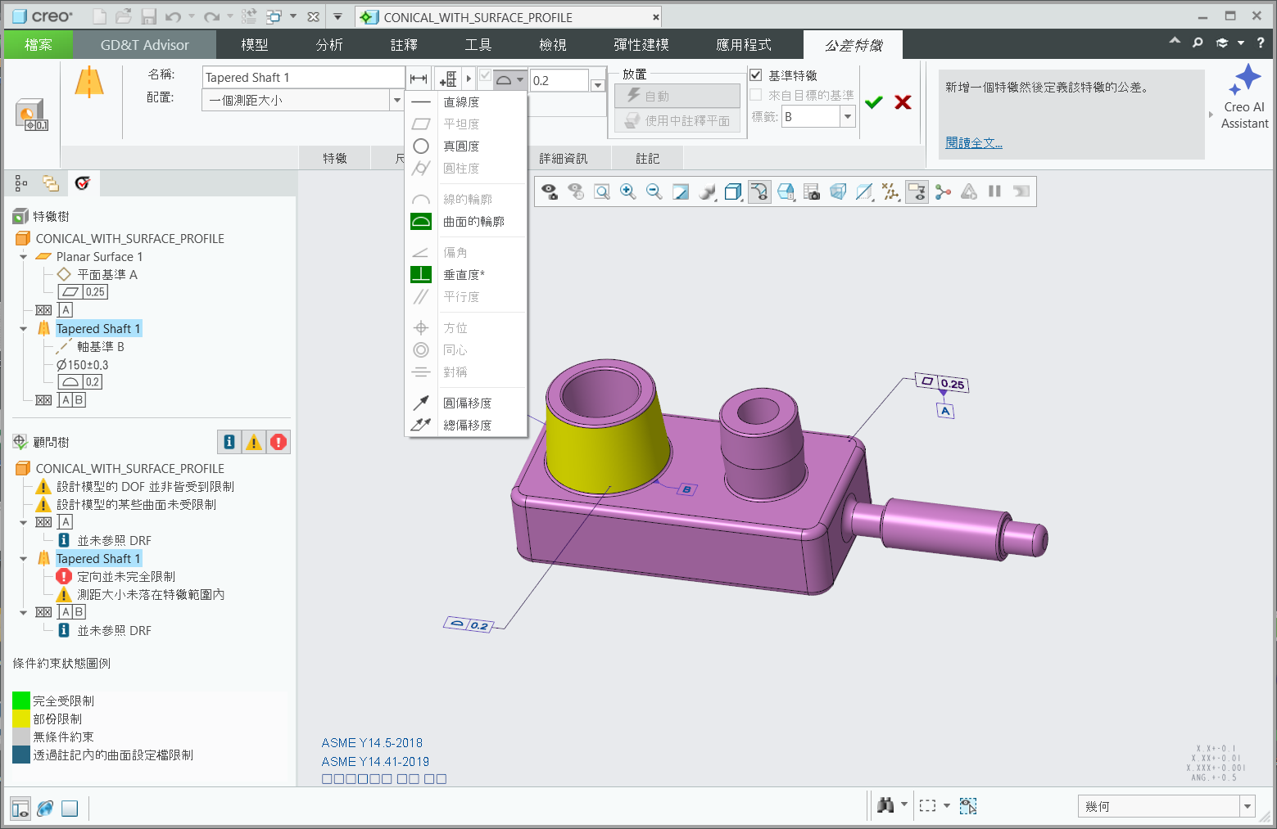The width and height of the screenshot is (1277, 829).
Task: Choose 圓偏移度 (circular runout) option
Action: point(465,403)
